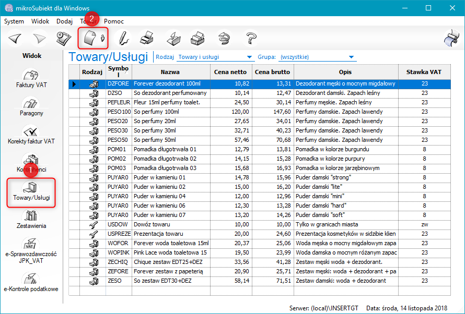Click gross price 70,68 cell

pos(273,140)
